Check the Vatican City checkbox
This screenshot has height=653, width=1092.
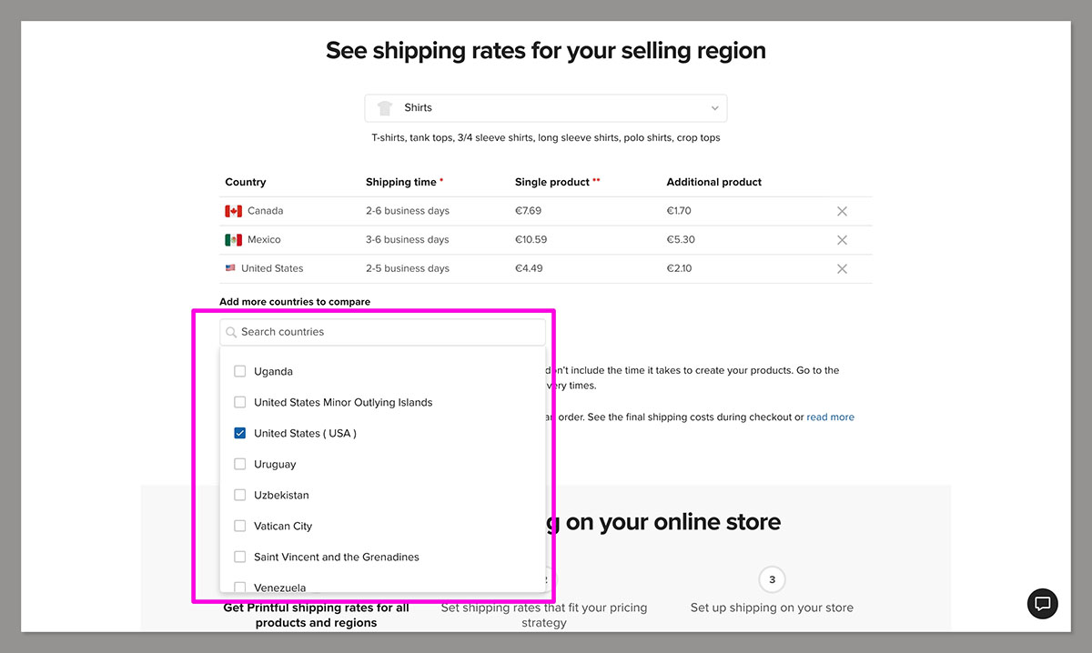coord(239,526)
